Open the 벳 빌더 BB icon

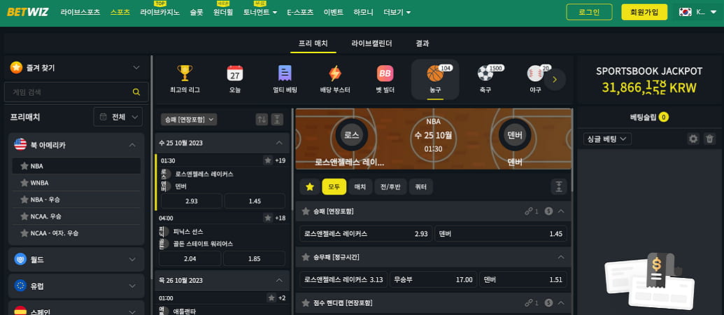pos(385,73)
